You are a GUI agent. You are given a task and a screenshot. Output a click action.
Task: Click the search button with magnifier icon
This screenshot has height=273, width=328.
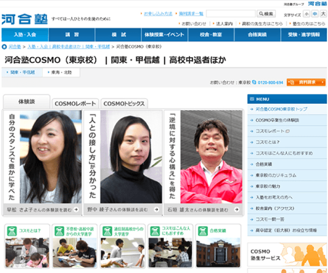click(x=266, y=14)
